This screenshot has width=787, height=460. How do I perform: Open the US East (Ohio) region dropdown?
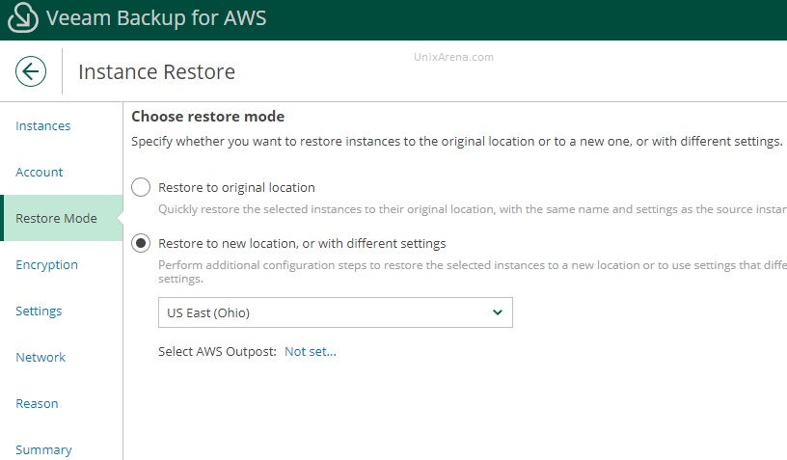coord(336,312)
